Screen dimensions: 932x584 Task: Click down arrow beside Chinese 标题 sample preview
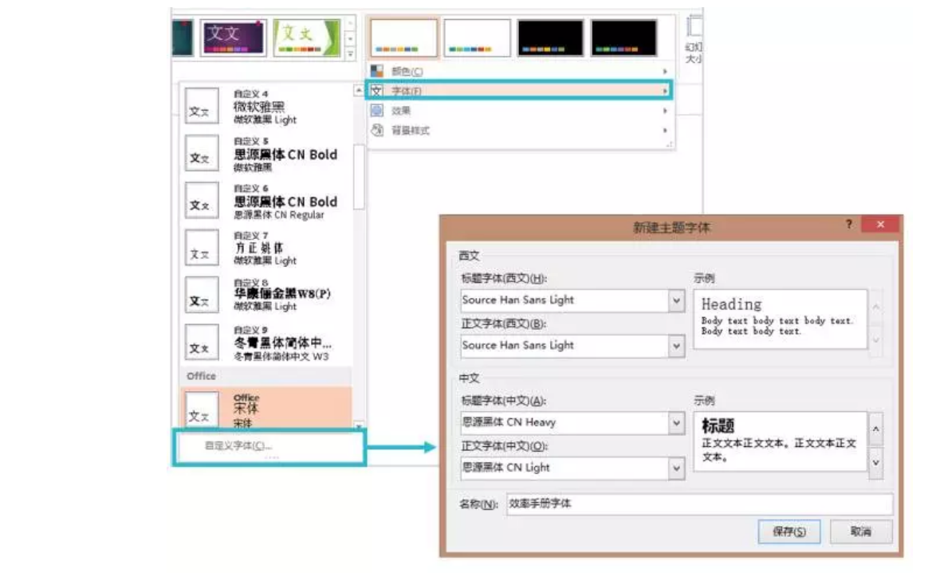pyautogui.click(x=875, y=462)
